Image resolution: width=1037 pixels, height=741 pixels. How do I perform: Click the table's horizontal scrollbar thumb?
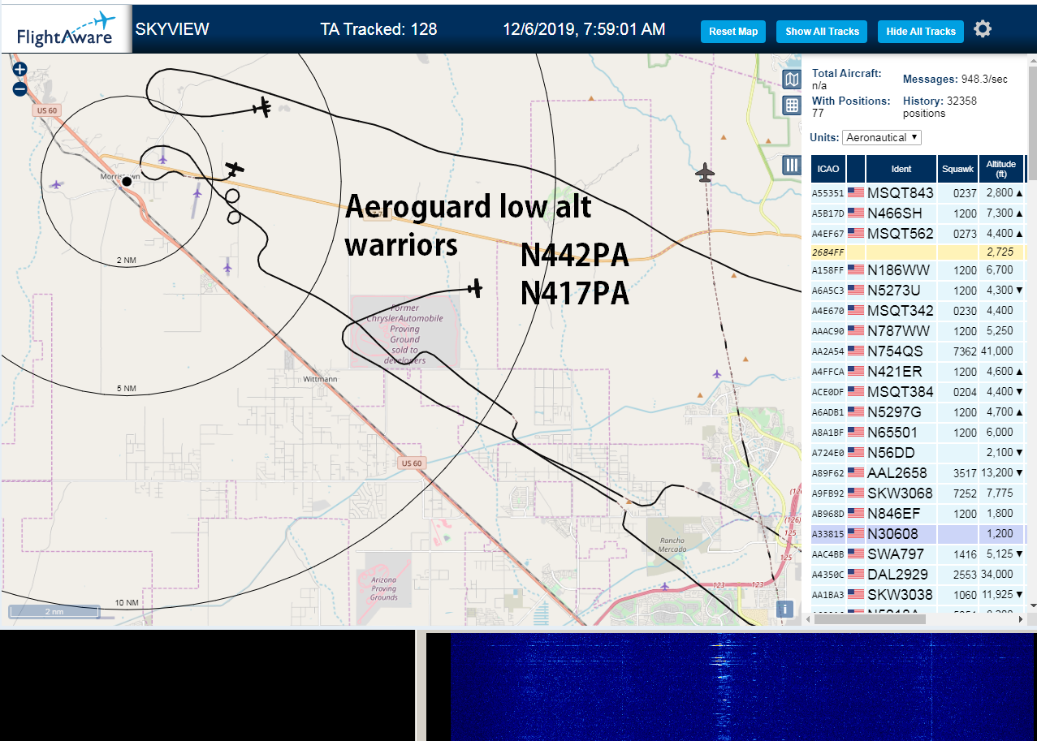[869, 618]
